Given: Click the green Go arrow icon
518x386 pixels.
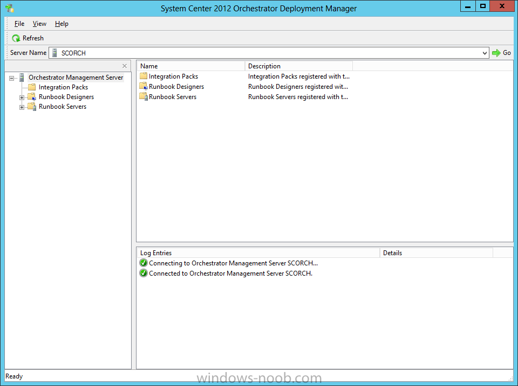Looking at the screenshot, I should click(496, 53).
